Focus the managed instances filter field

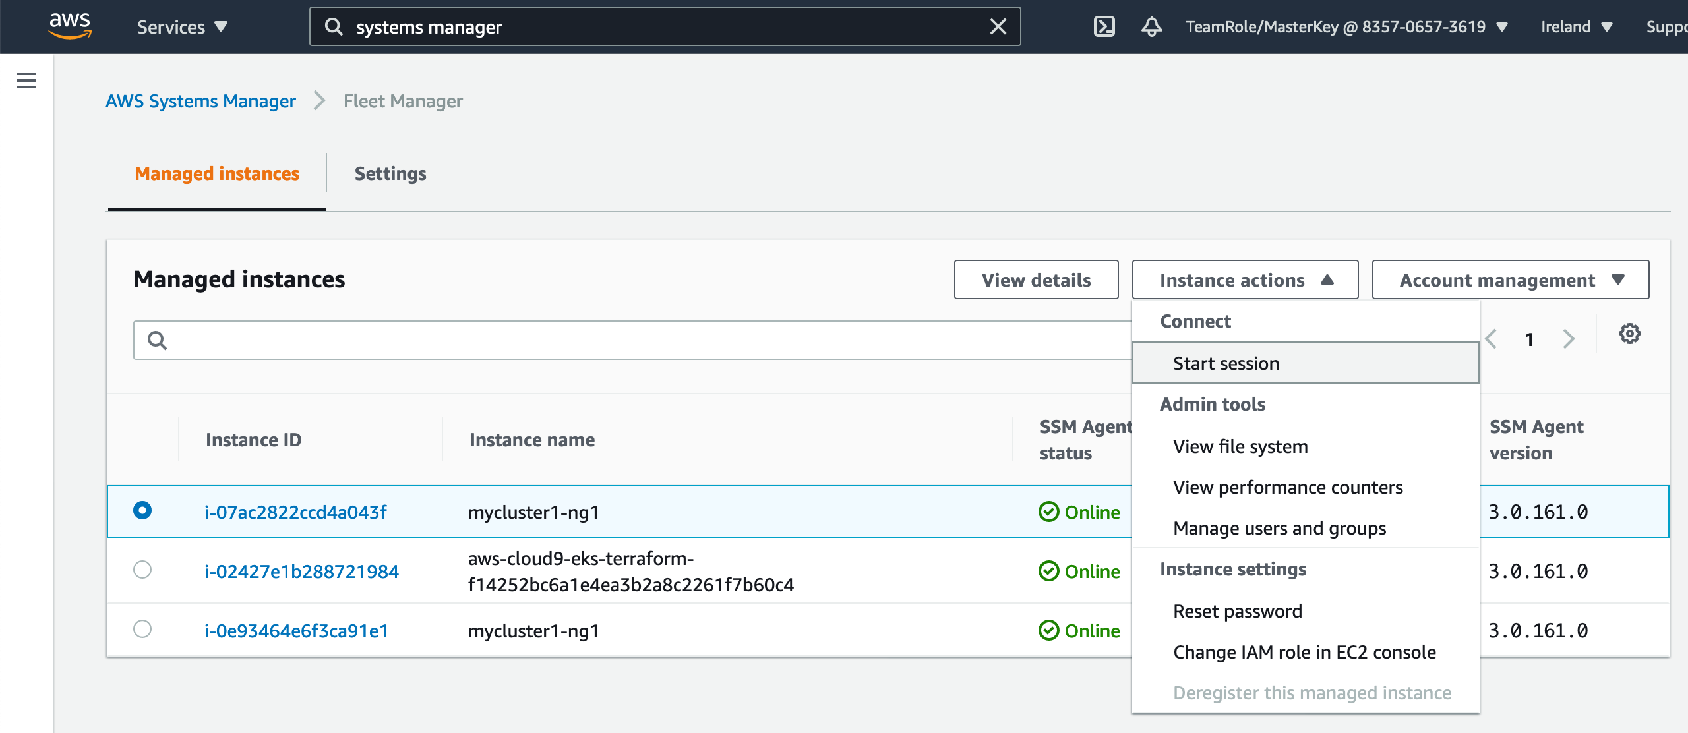pos(633,340)
